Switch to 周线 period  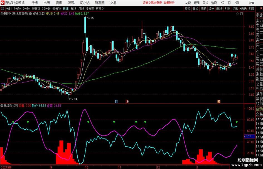click(x=73, y=9)
